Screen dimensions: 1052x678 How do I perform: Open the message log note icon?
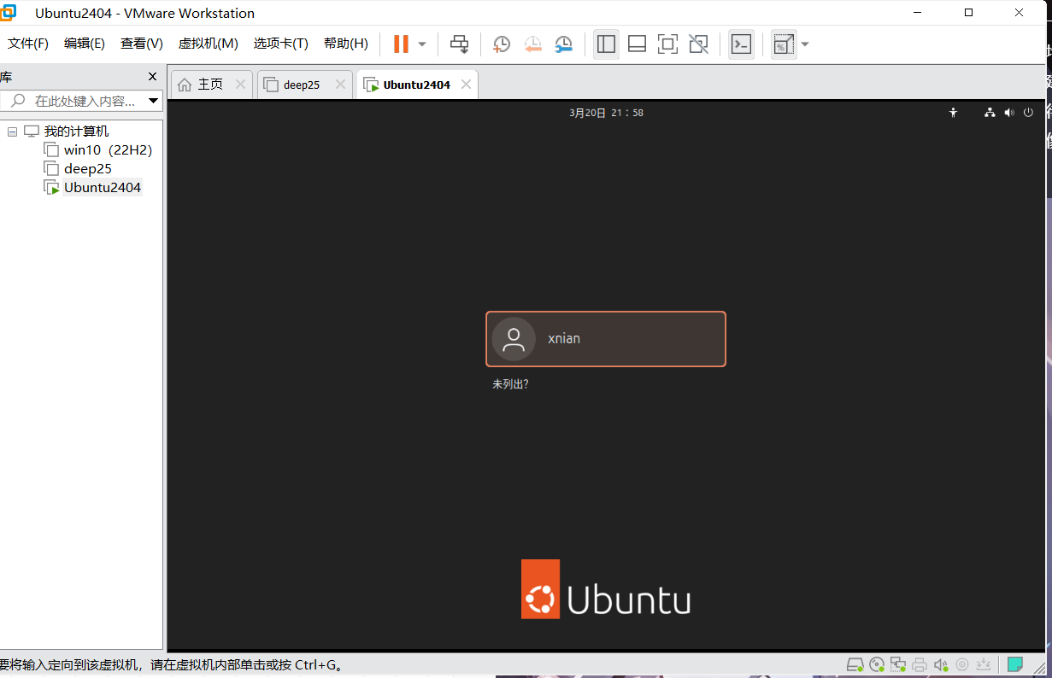pyautogui.click(x=1015, y=664)
